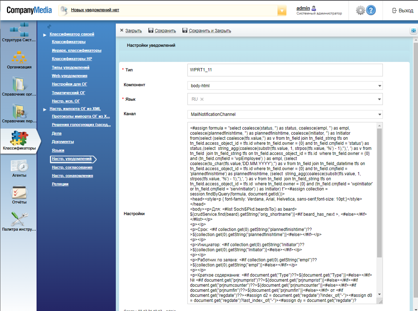Open Тематический ОГ item
The height and width of the screenshot is (311, 418).
click(x=68, y=93)
